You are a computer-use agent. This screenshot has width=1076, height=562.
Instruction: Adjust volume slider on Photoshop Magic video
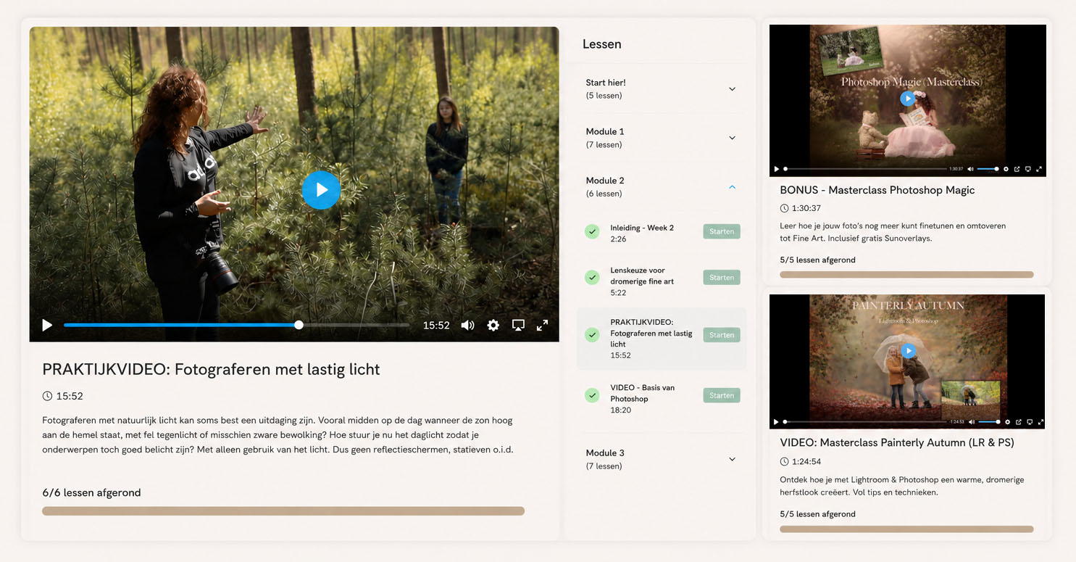coord(988,169)
